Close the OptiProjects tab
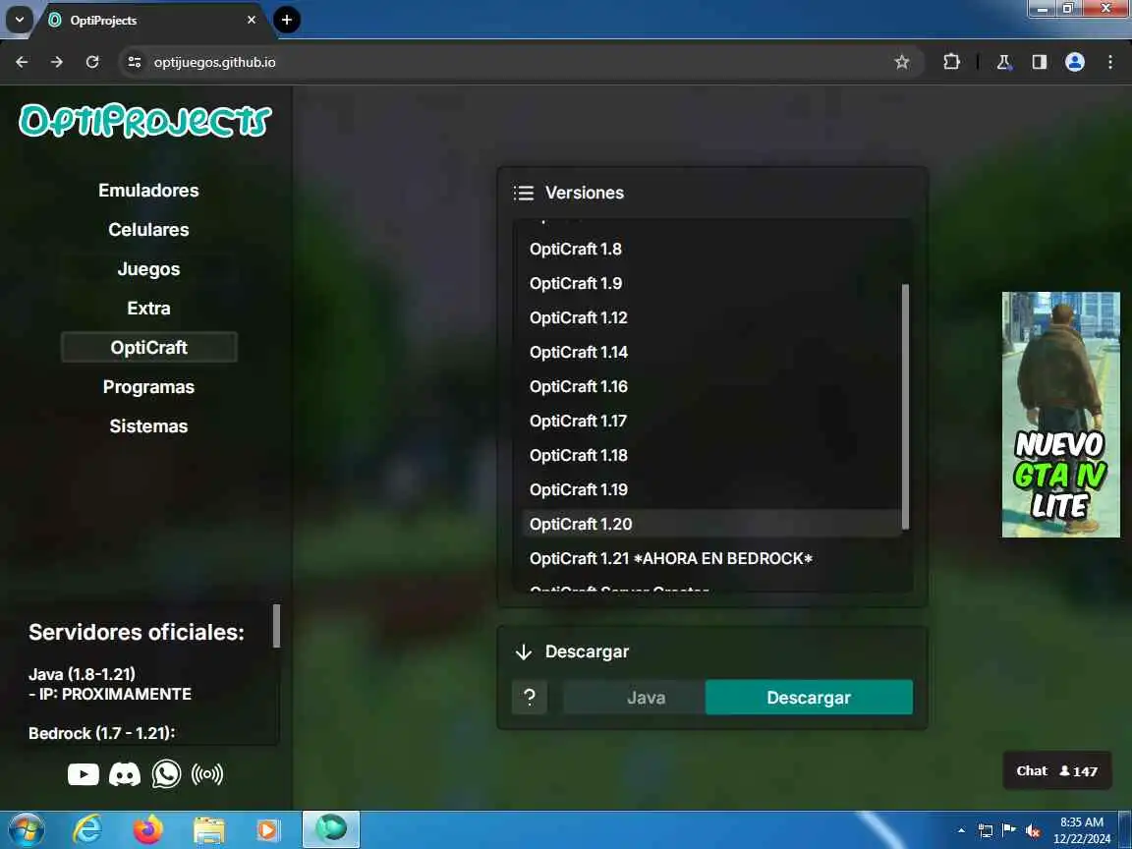Image resolution: width=1132 pixels, height=849 pixels. click(x=252, y=20)
